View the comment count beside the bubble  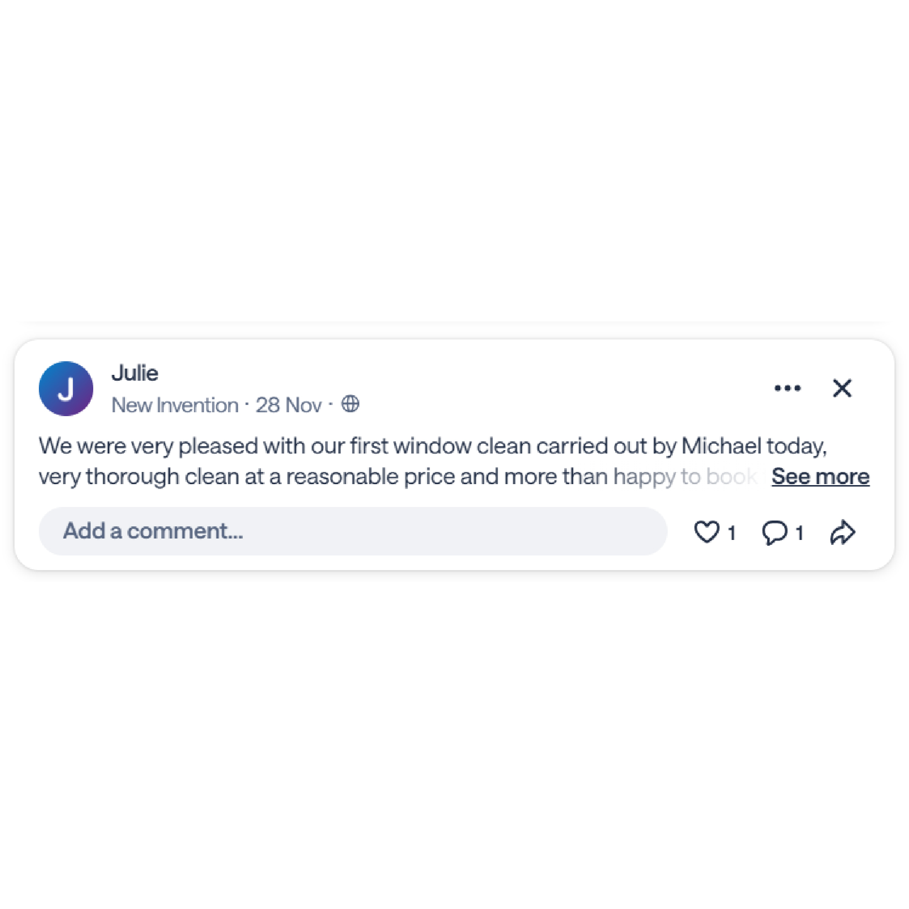(799, 533)
